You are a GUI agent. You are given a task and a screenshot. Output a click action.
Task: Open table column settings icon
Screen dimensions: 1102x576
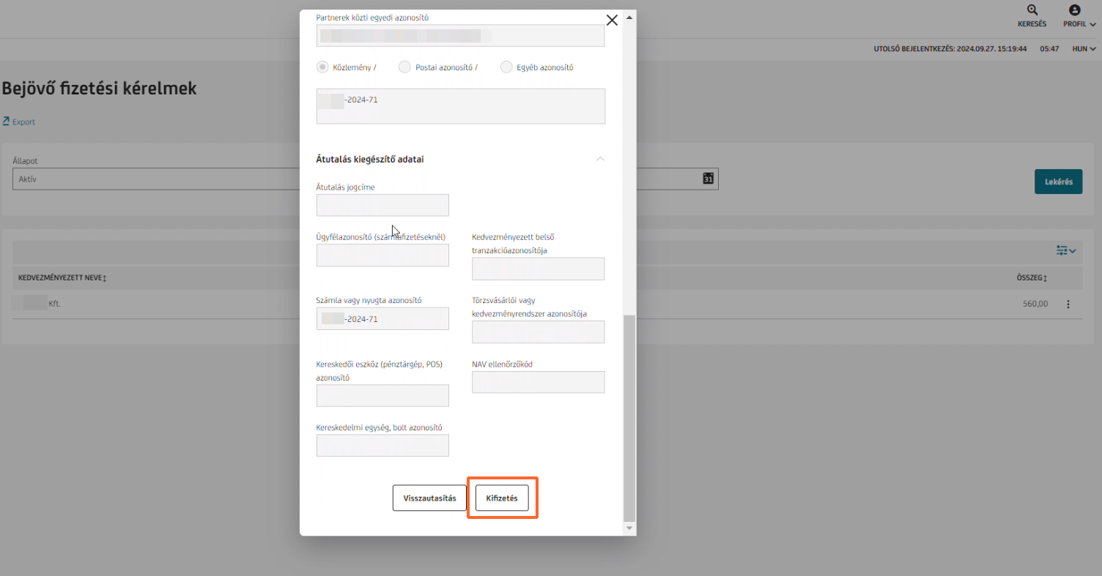coord(1065,250)
